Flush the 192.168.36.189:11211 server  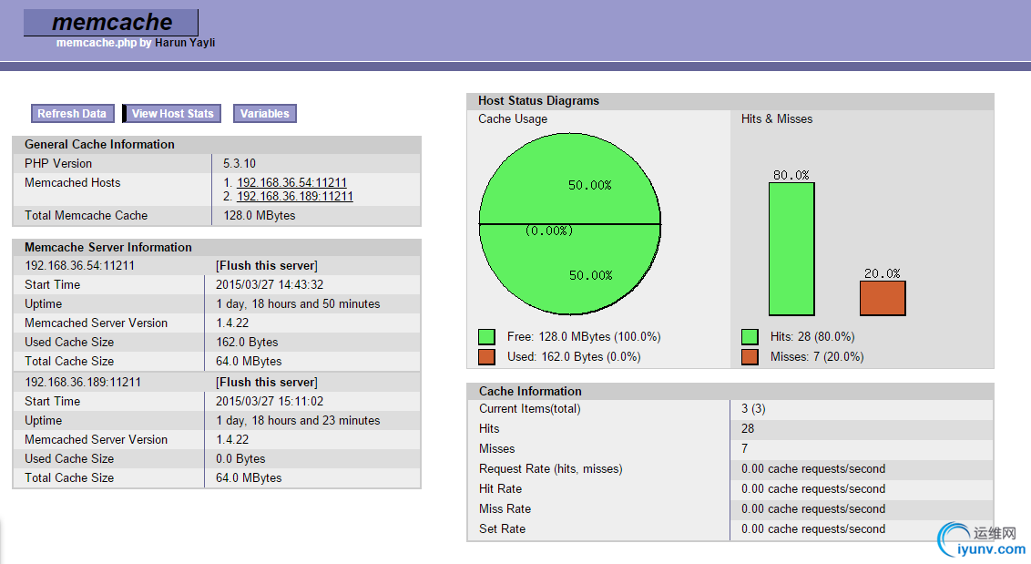(266, 382)
